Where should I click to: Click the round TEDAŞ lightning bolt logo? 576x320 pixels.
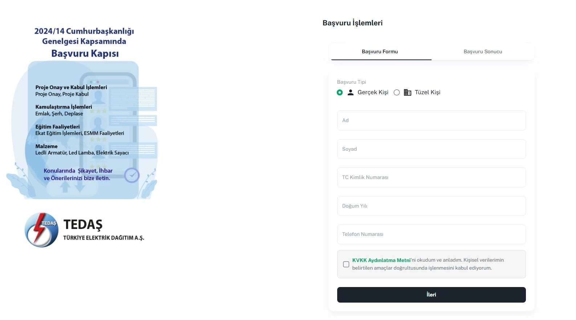[x=41, y=230]
